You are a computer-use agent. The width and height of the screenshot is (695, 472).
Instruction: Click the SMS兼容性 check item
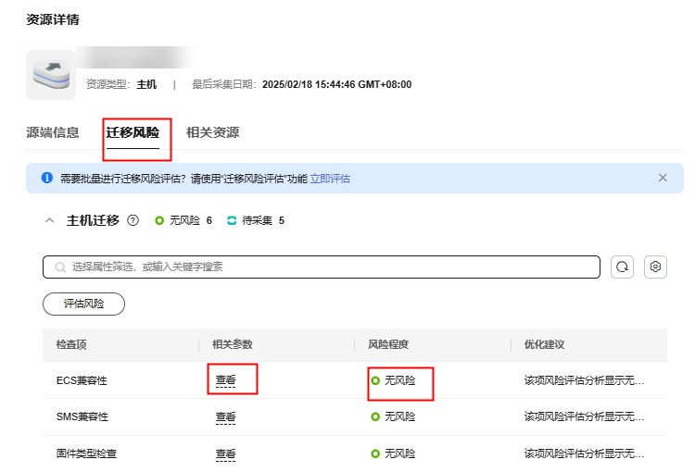point(82,417)
